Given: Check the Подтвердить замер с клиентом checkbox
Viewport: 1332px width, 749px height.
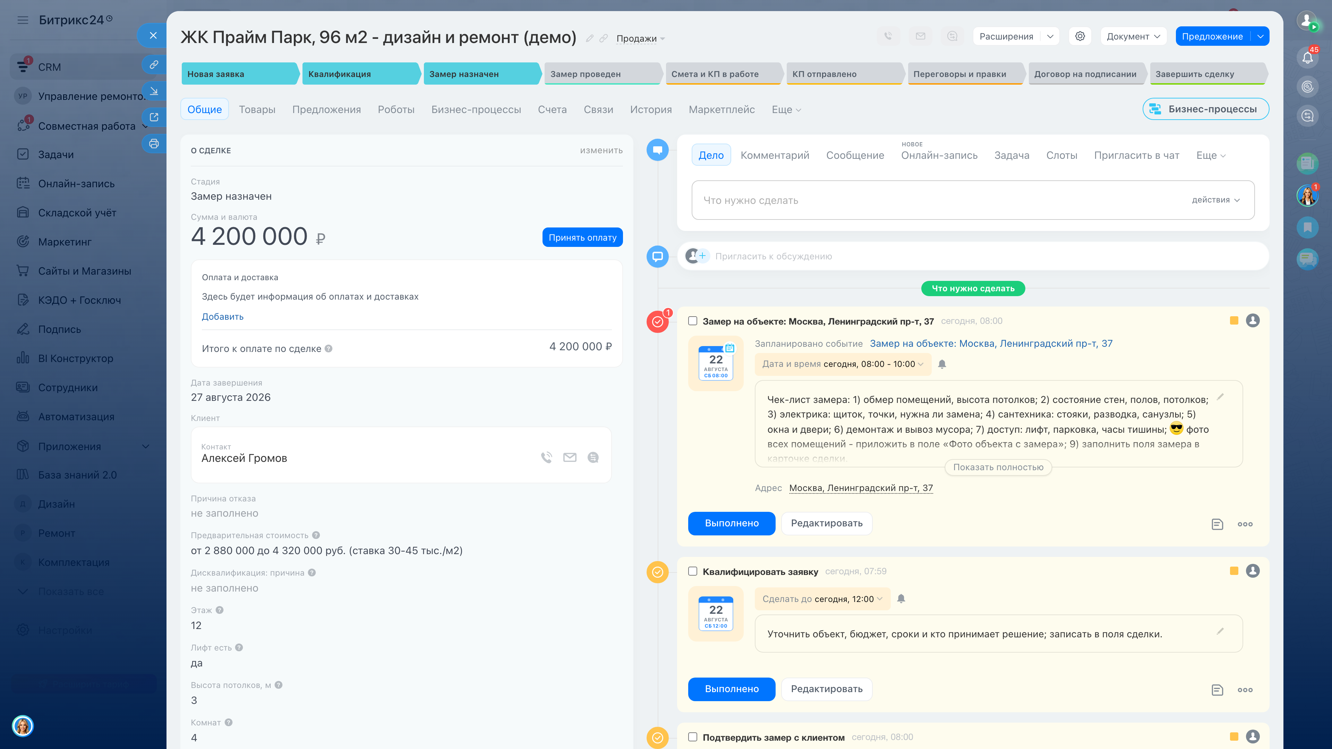Looking at the screenshot, I should click(x=693, y=737).
